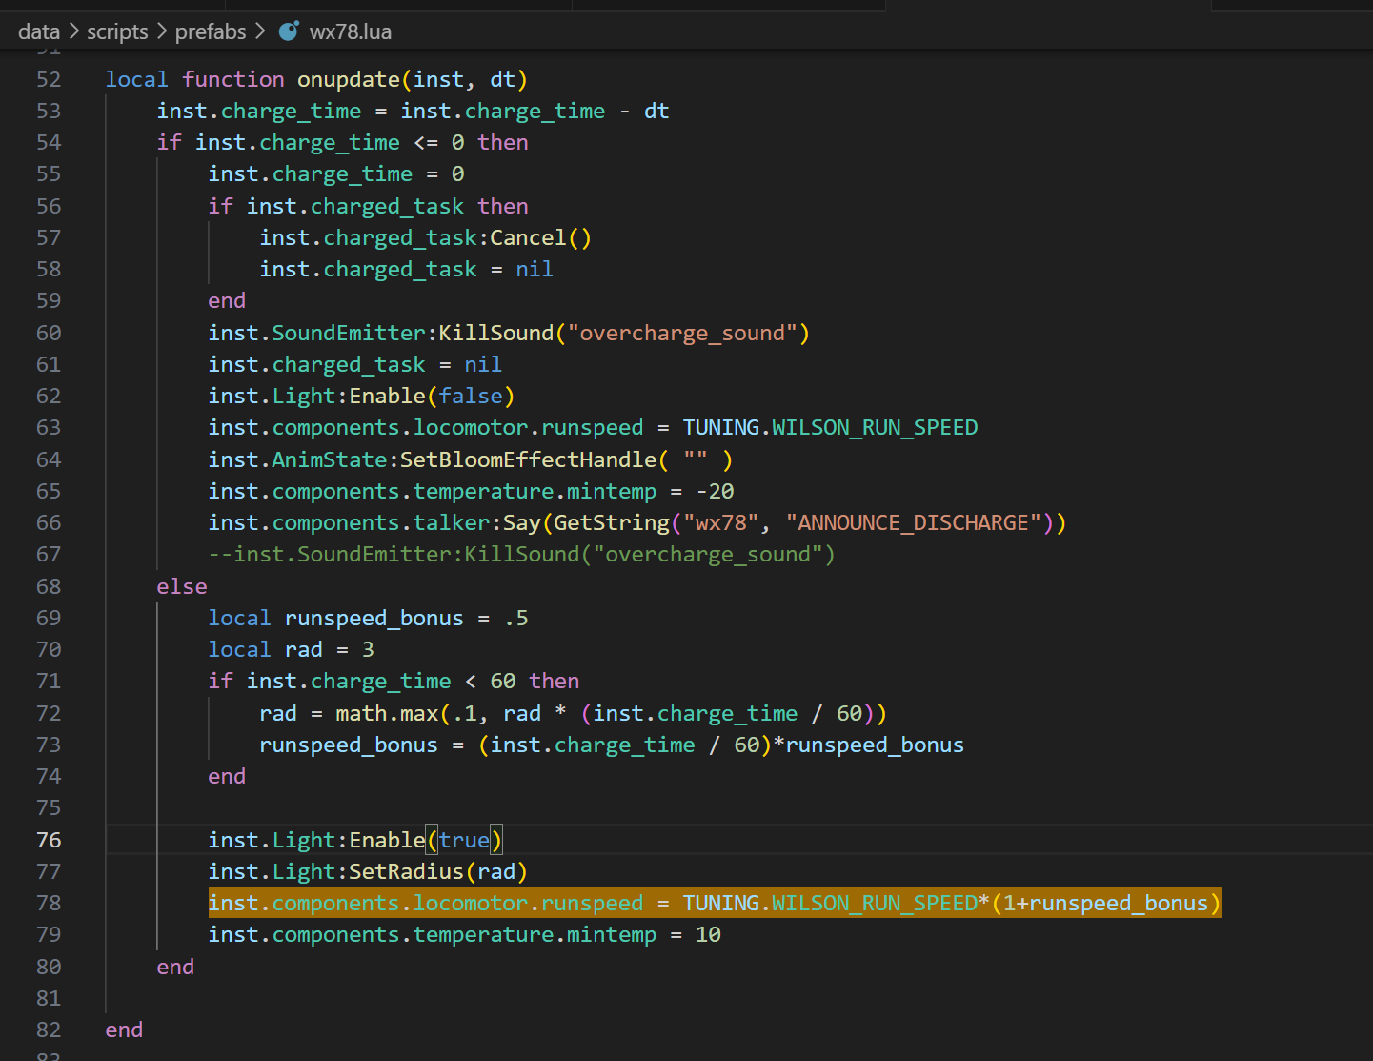1373x1061 pixels.
Task: Click the final 'end' keyword on line 82
Action: (124, 1030)
